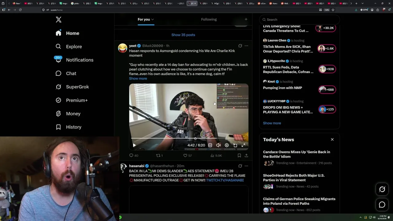This screenshot has height=221, width=393.
Task: Close the active X browser tab
Action: click(x=195, y=3)
